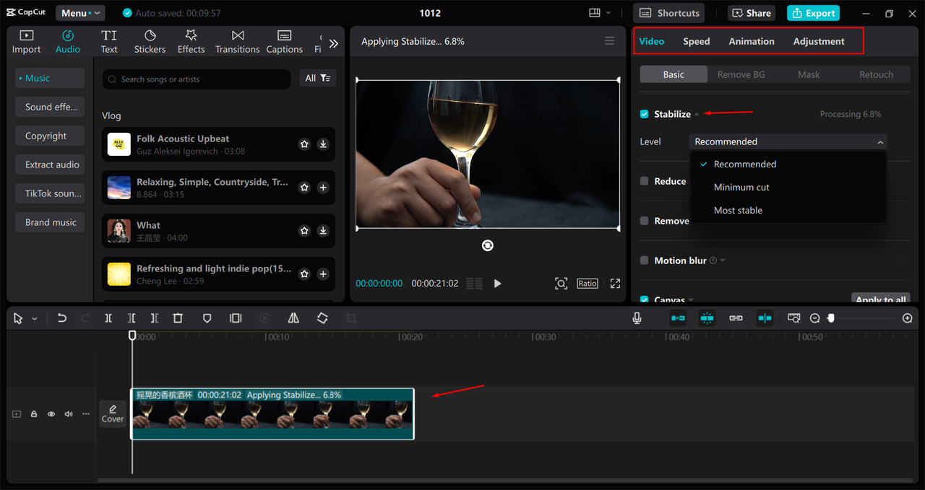Click the trash delete icon

[178, 318]
